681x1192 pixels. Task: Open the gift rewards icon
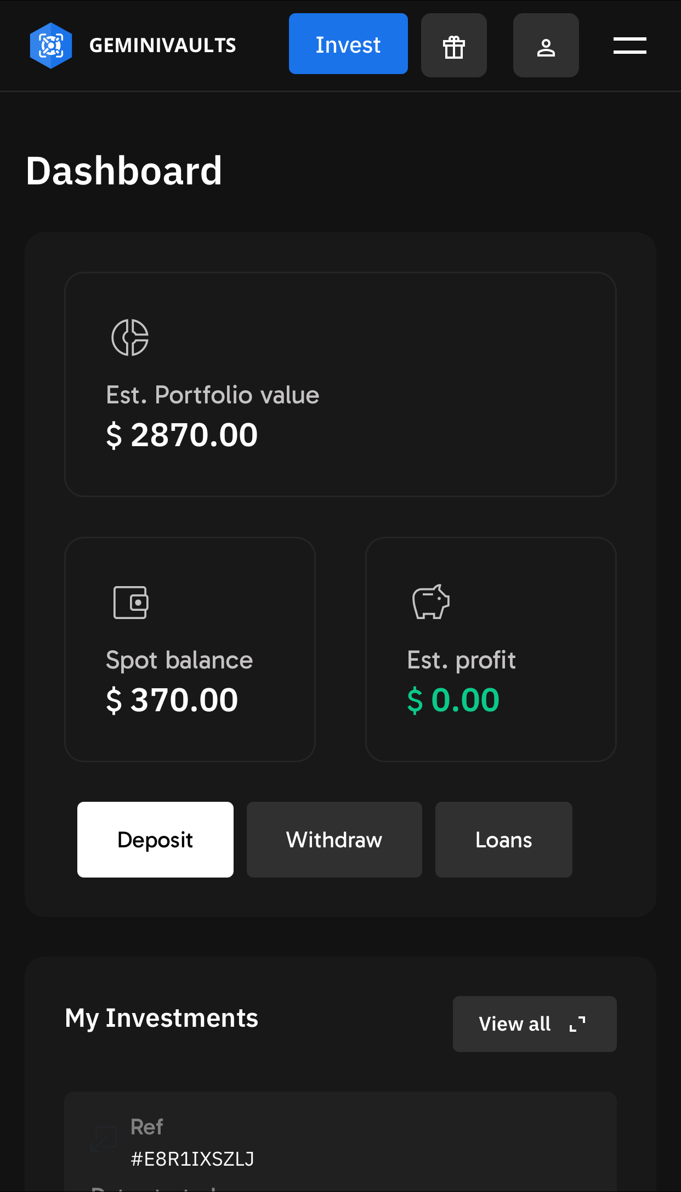tap(454, 46)
